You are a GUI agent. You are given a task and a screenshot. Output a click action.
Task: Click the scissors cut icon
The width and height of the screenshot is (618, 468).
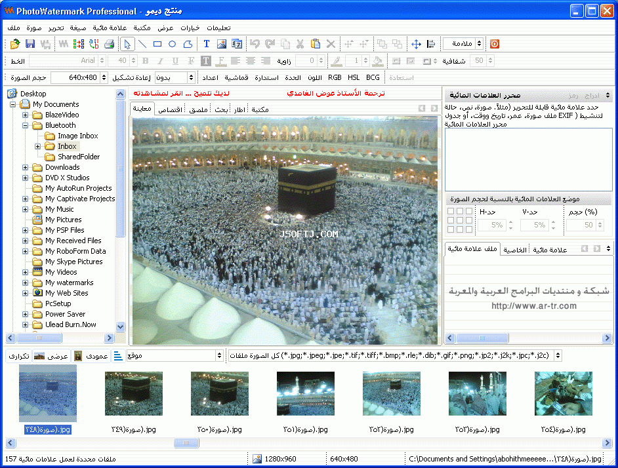pyautogui.click(x=300, y=44)
